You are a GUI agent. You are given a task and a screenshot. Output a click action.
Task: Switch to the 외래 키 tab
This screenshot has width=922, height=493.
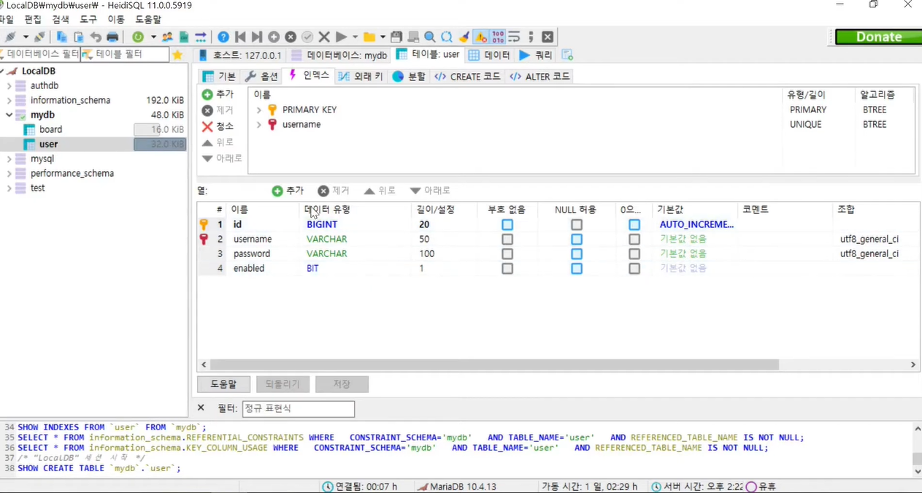coord(361,76)
